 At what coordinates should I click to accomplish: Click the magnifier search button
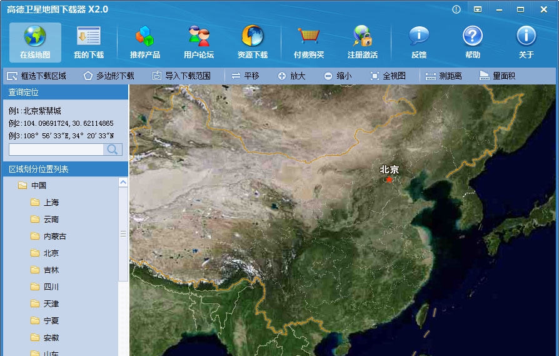[x=113, y=150]
